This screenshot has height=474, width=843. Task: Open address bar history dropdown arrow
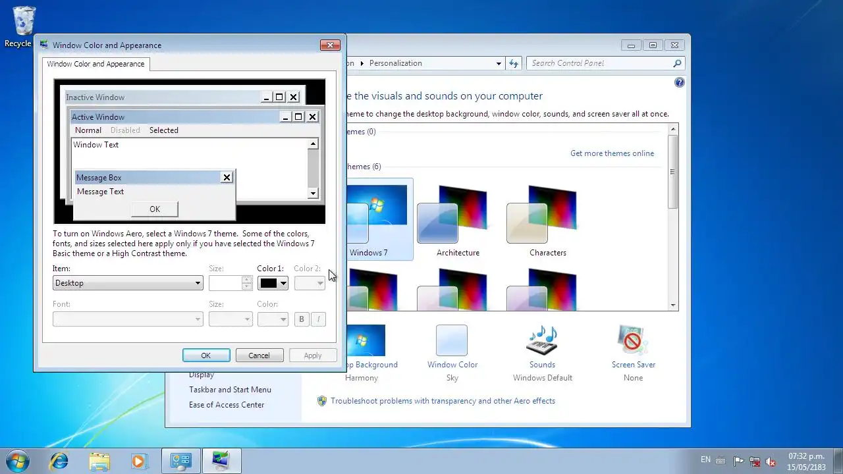(499, 63)
